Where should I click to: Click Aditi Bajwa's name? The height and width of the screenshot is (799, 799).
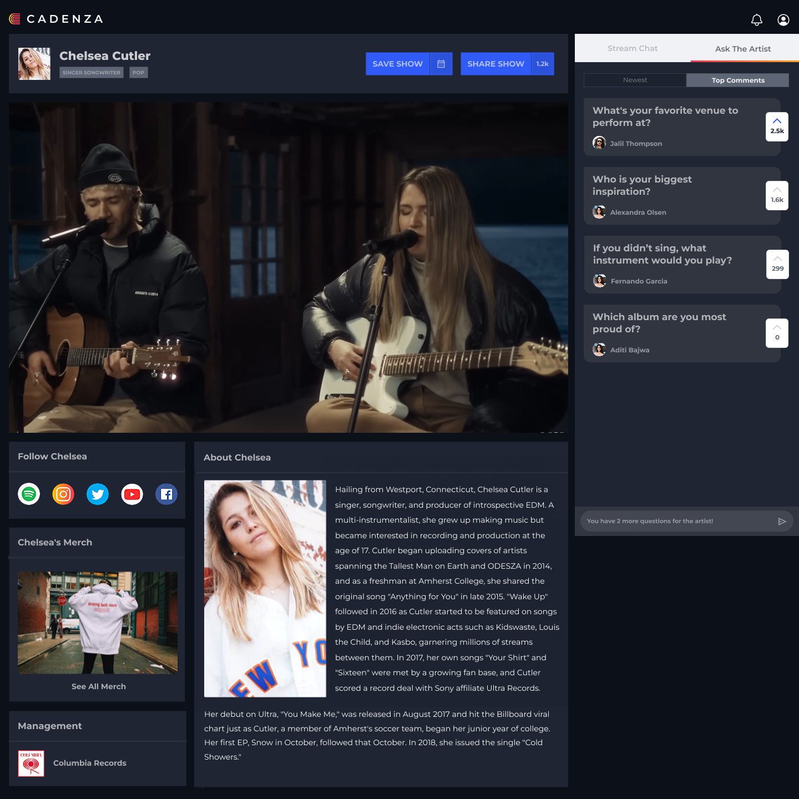(x=630, y=350)
